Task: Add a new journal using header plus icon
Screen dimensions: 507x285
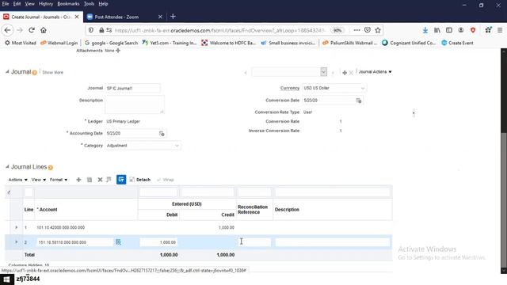Action: 345,73
